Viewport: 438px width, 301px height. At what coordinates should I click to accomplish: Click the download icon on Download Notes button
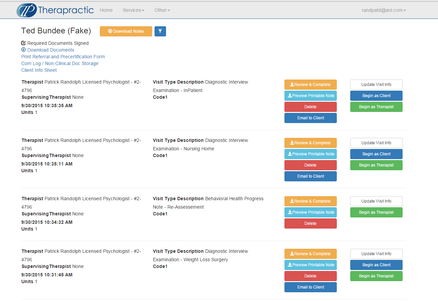110,31
